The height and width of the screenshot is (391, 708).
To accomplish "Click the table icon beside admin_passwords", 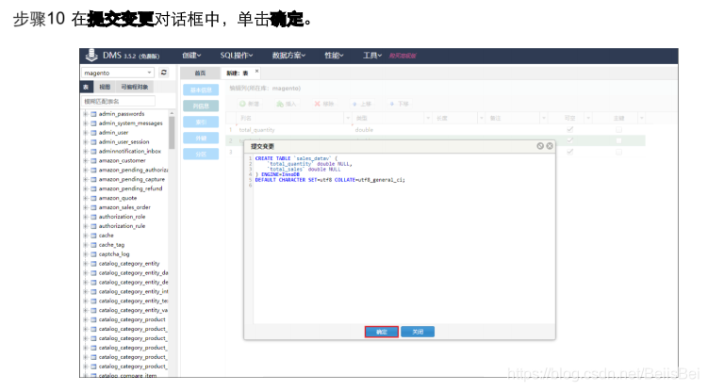I will tap(94, 114).
